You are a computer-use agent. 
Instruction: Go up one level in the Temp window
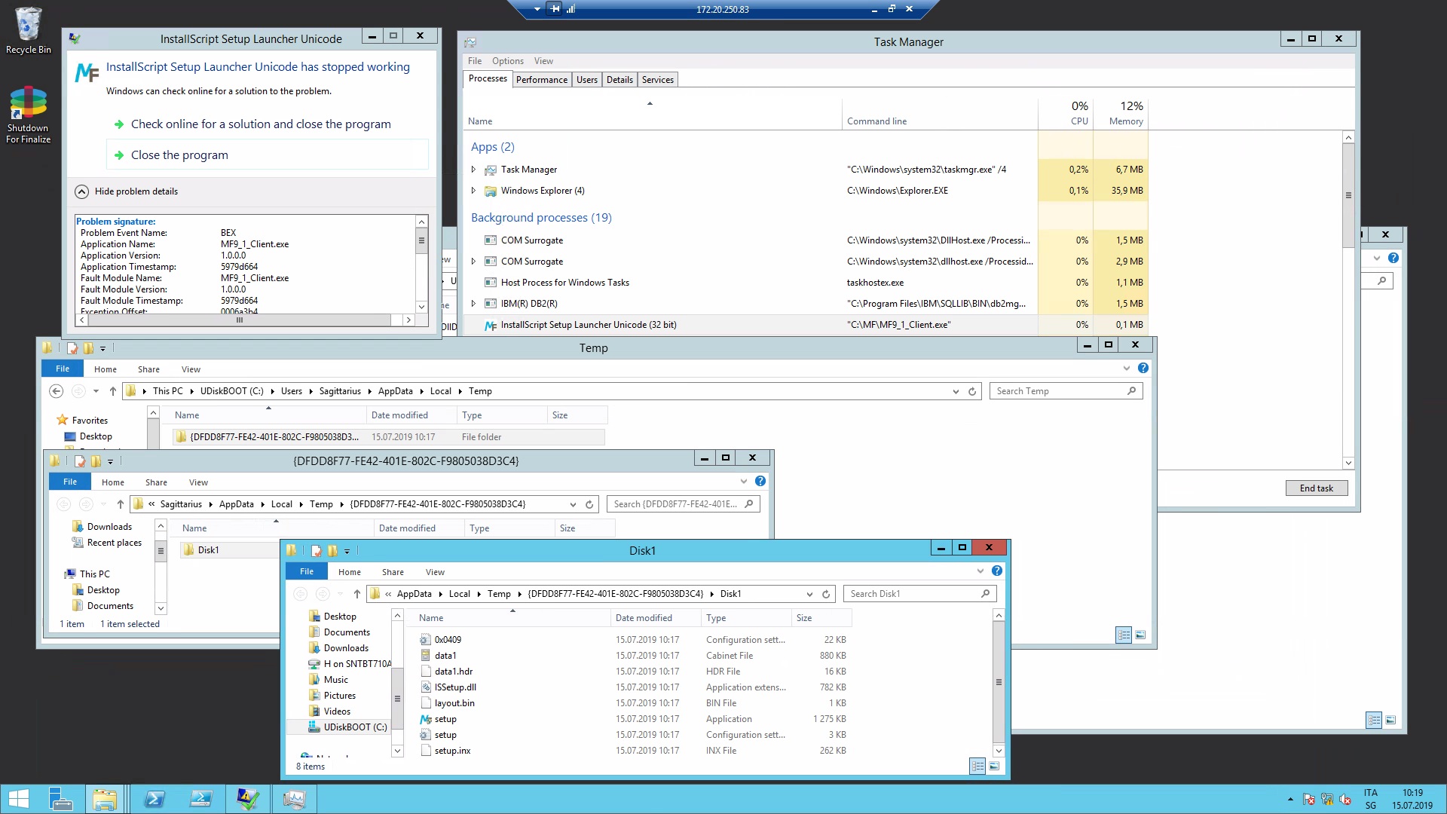click(113, 391)
